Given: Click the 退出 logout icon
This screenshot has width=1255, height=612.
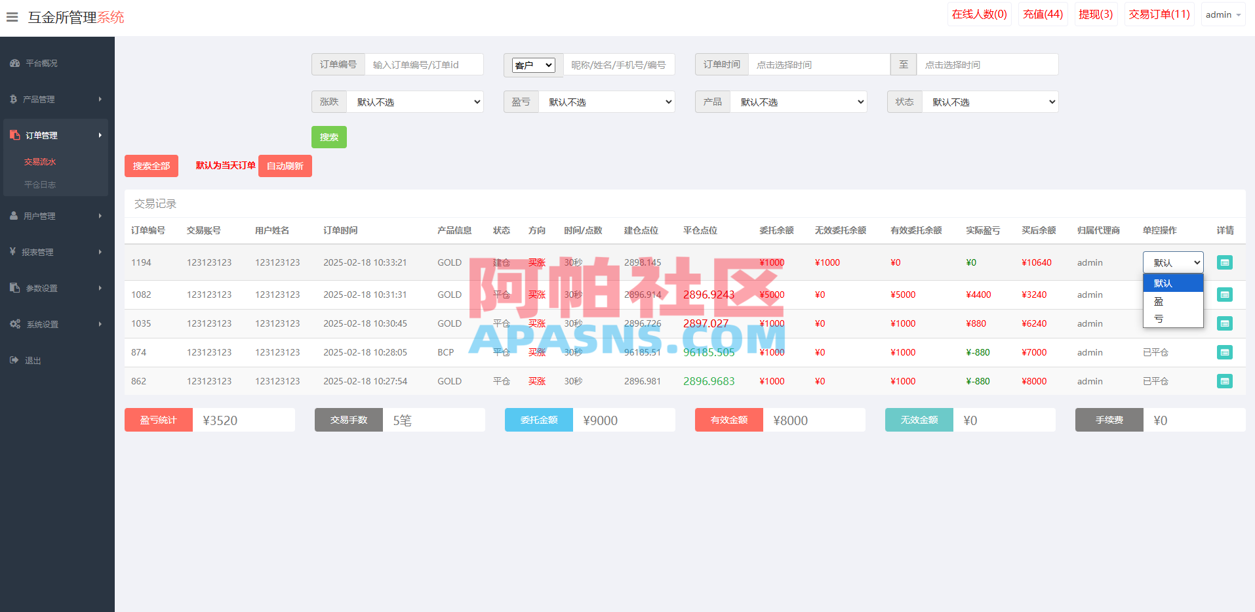Looking at the screenshot, I should pyautogui.click(x=14, y=359).
